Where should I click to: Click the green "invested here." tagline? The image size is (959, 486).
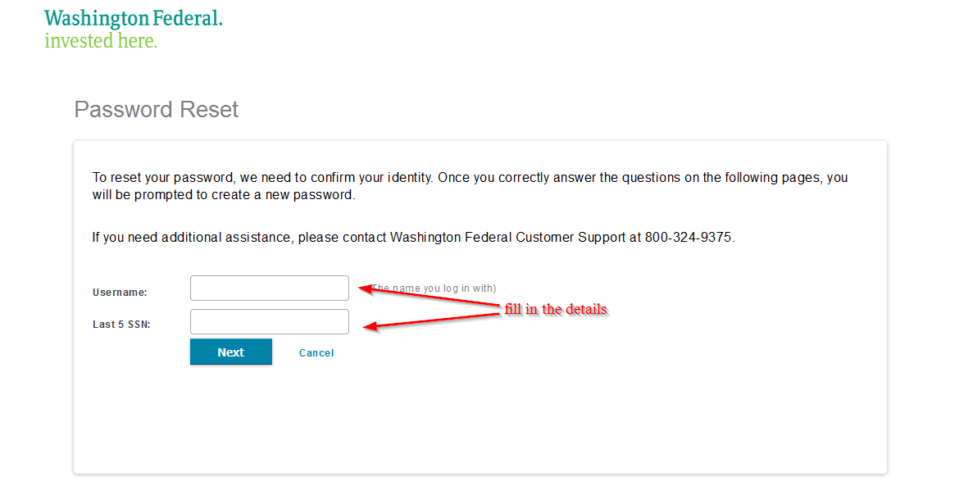point(101,41)
